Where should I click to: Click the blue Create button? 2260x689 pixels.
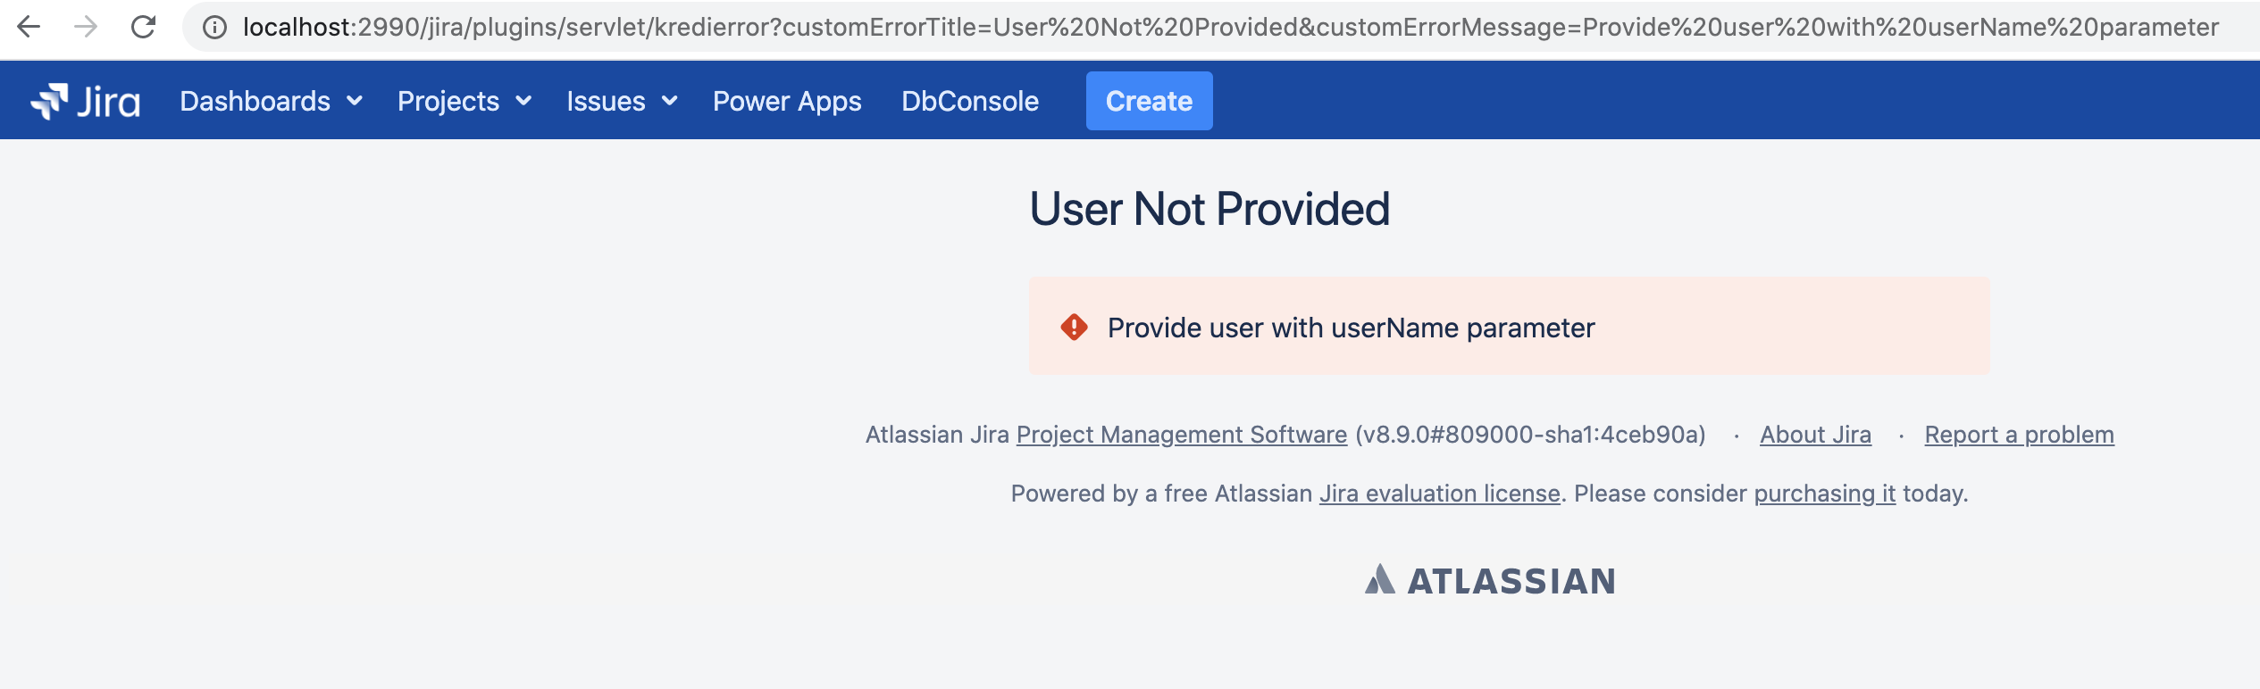1149,101
